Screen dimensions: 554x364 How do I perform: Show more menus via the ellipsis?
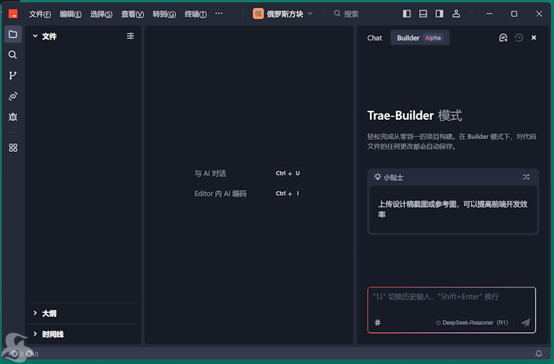click(x=219, y=13)
